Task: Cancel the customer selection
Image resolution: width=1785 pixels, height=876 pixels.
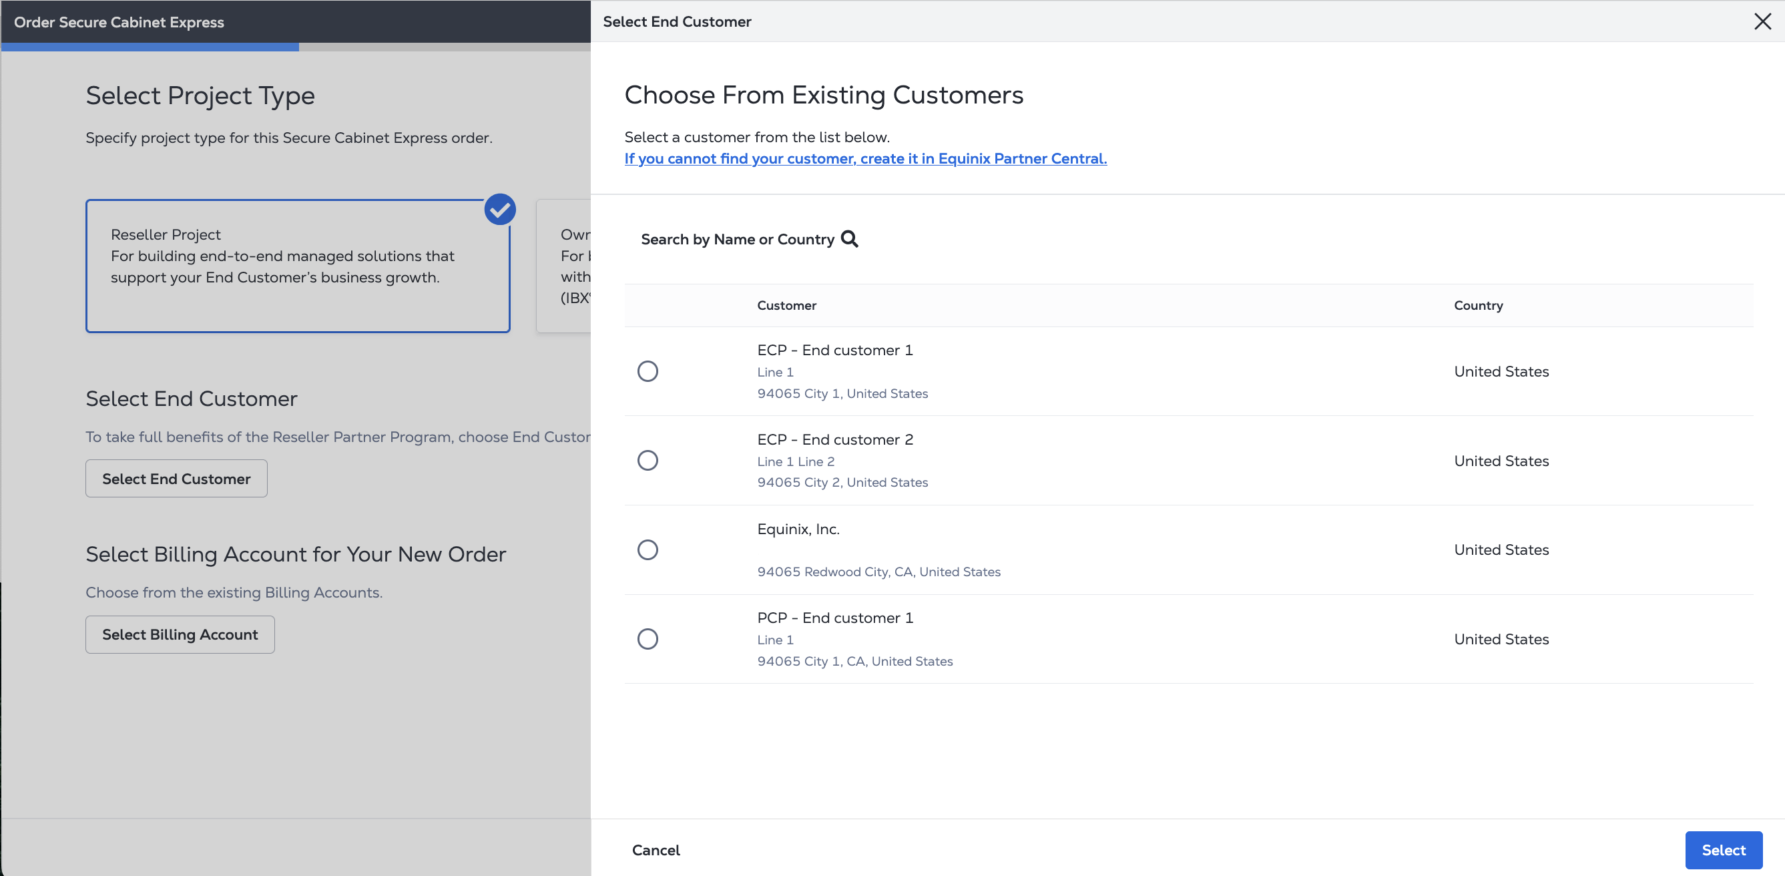Action: [656, 850]
